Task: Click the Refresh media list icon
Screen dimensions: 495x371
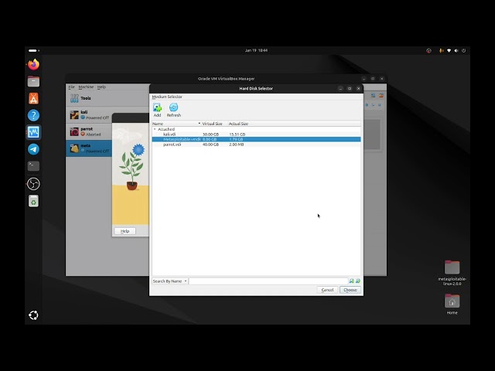Action: click(173, 110)
